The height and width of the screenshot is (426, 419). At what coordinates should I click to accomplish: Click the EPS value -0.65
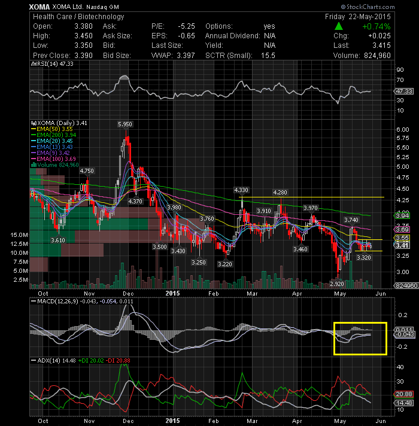coord(186,36)
